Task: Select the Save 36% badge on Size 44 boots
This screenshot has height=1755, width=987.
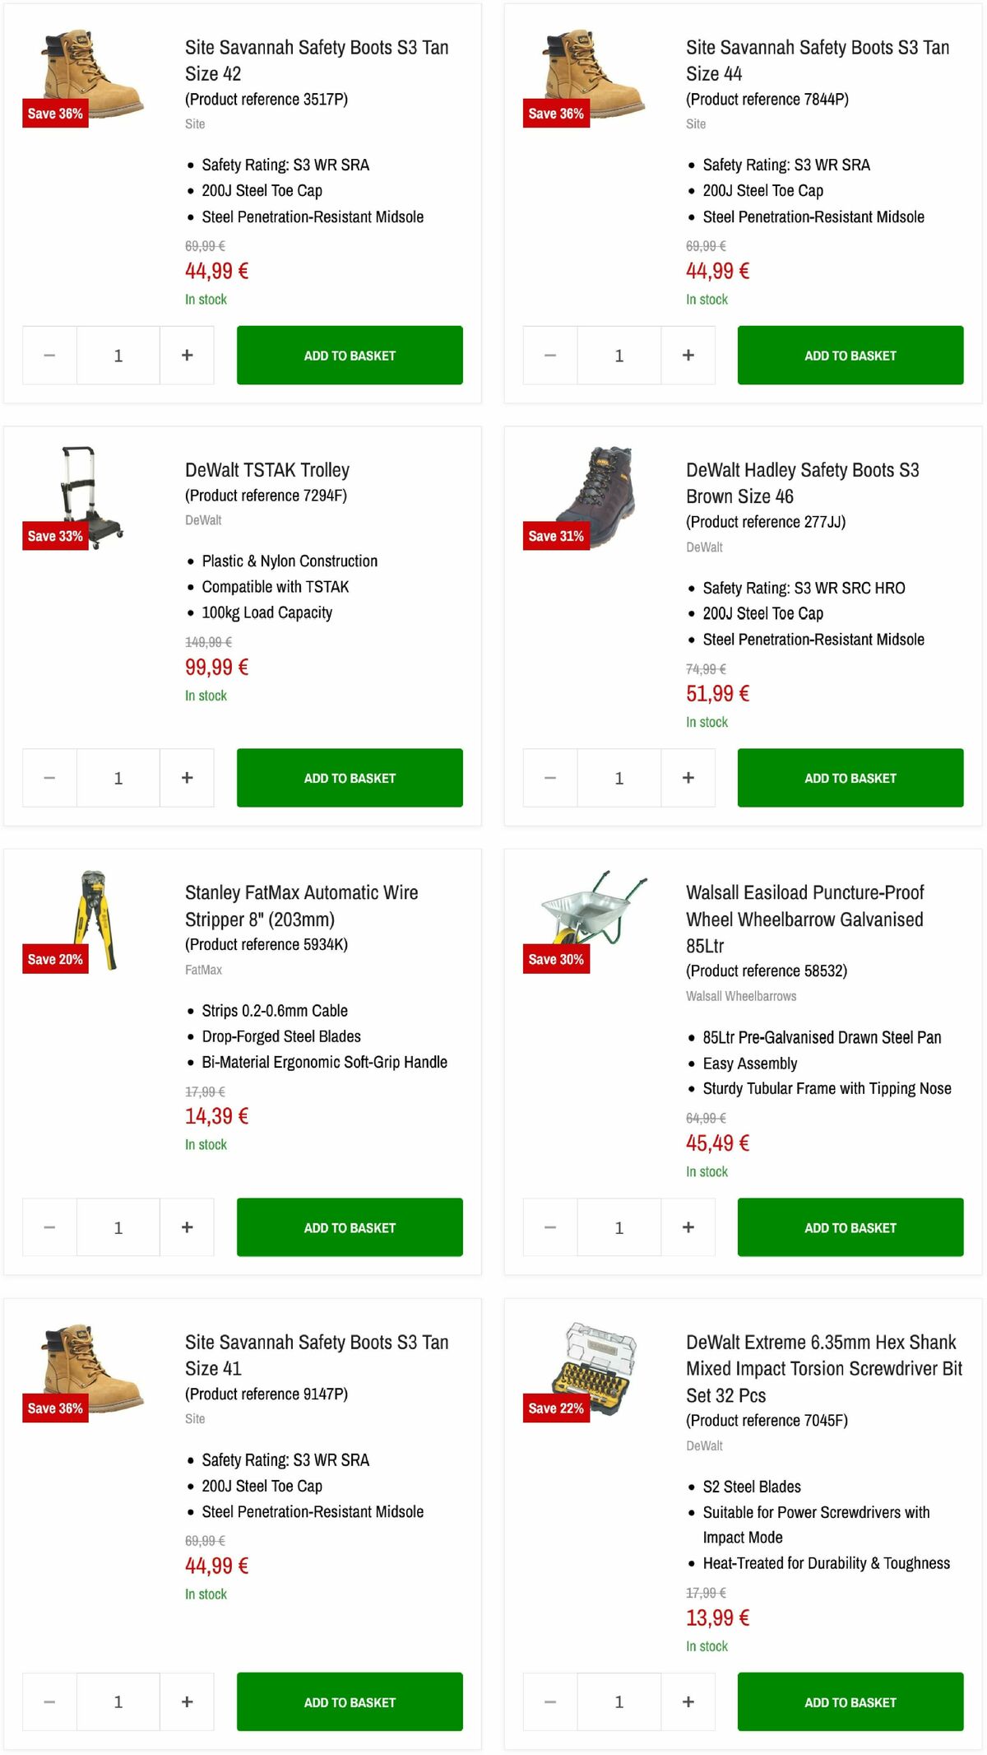Action: [x=556, y=114]
